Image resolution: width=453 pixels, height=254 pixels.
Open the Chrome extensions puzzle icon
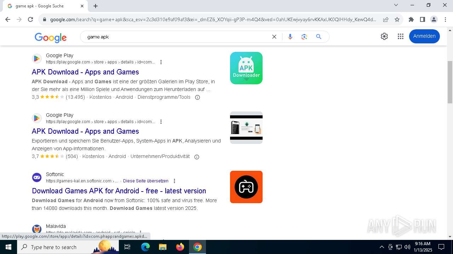pos(411,19)
